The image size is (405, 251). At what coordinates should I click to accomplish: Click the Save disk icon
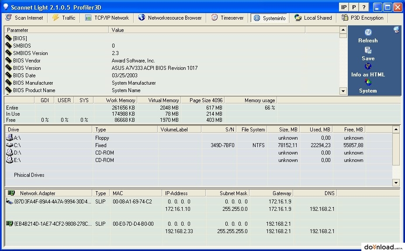click(368, 50)
